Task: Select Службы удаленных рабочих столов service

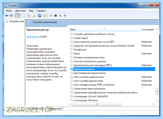Action: (x=94, y=34)
